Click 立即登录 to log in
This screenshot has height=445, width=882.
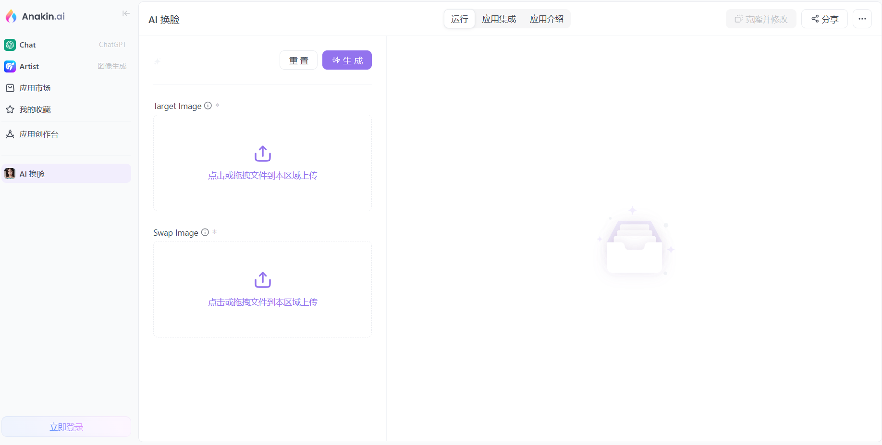66,427
